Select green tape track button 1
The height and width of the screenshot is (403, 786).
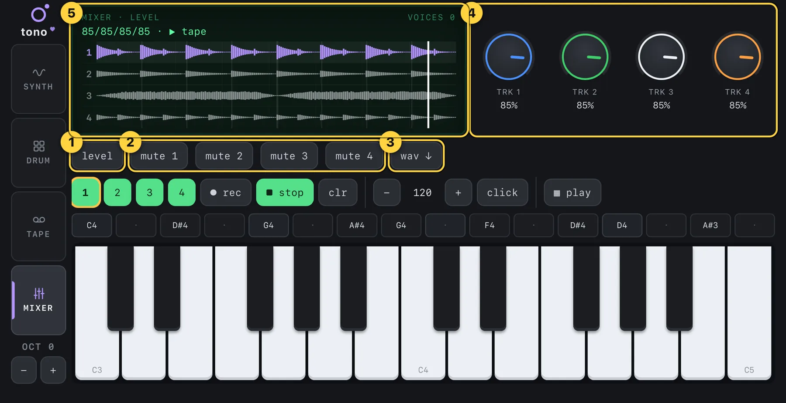[86, 193]
